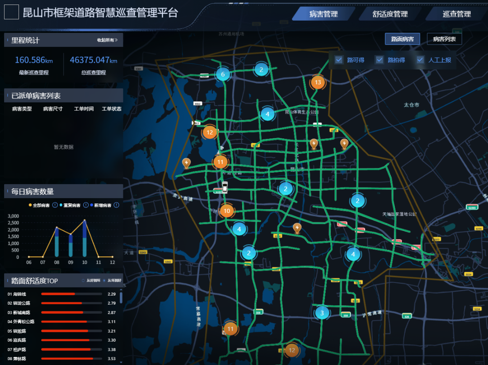Image resolution: width=488 pixels, height=365 pixels.
Task: Select the 03 新城南路 row
Action: (x=61, y=313)
